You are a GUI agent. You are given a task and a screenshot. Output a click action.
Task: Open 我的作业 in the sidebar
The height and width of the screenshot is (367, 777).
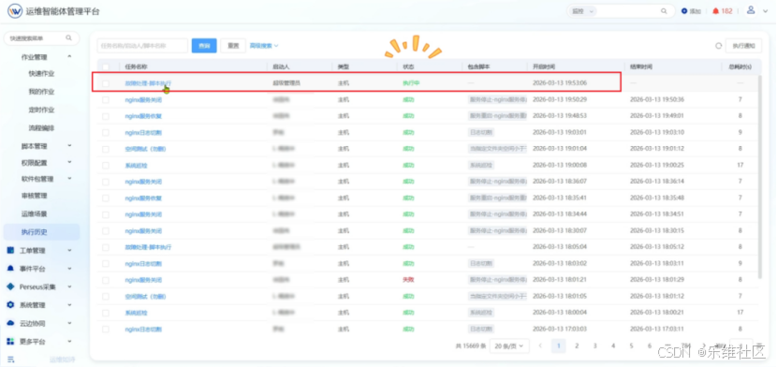pos(41,92)
